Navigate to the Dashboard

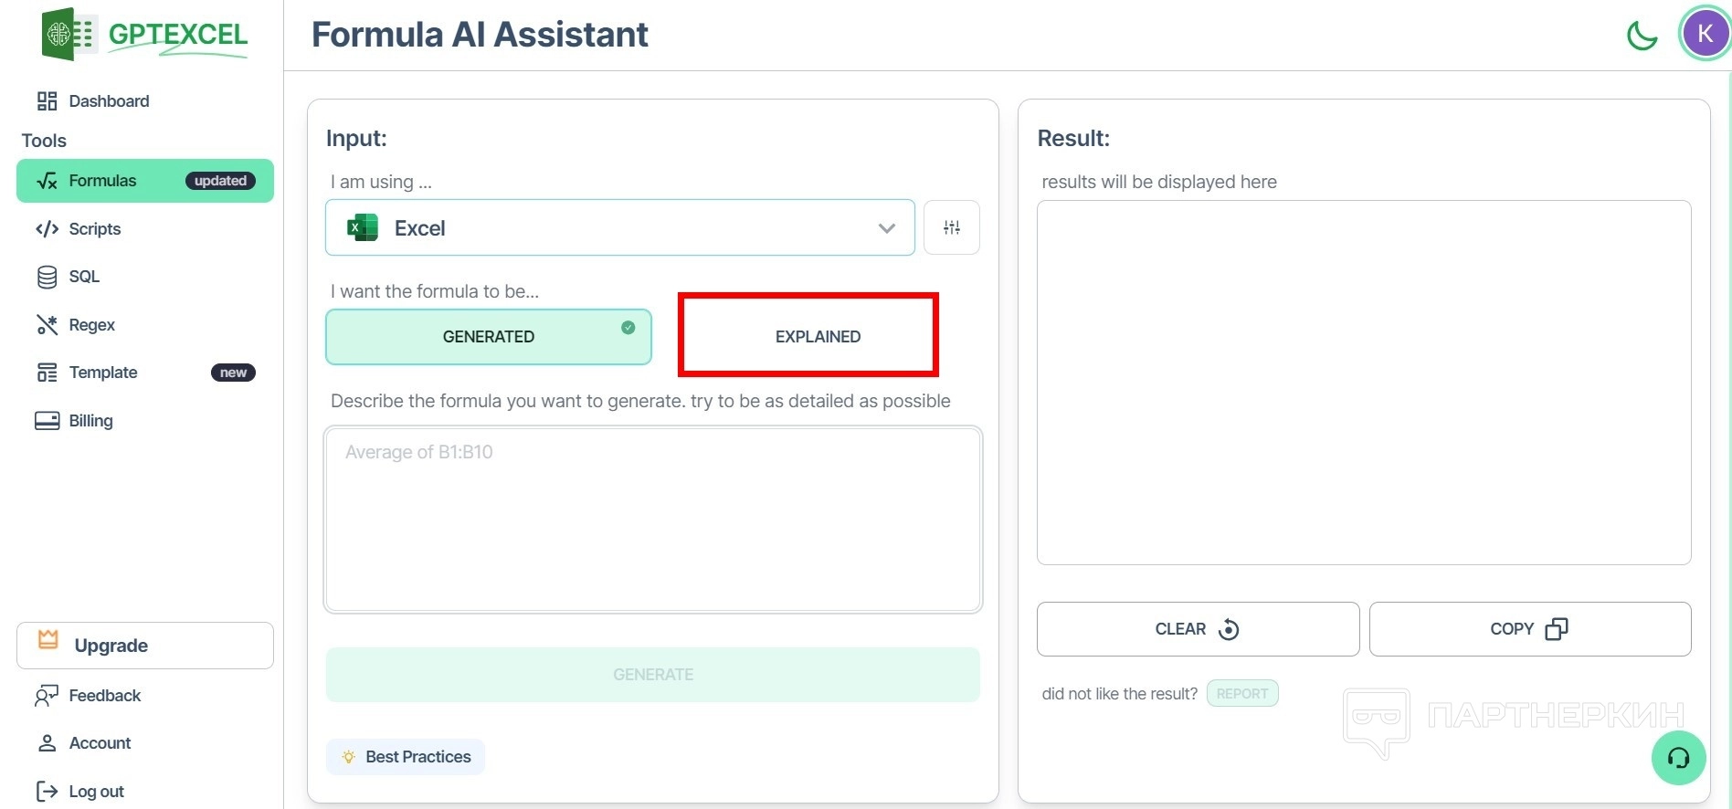(x=108, y=101)
